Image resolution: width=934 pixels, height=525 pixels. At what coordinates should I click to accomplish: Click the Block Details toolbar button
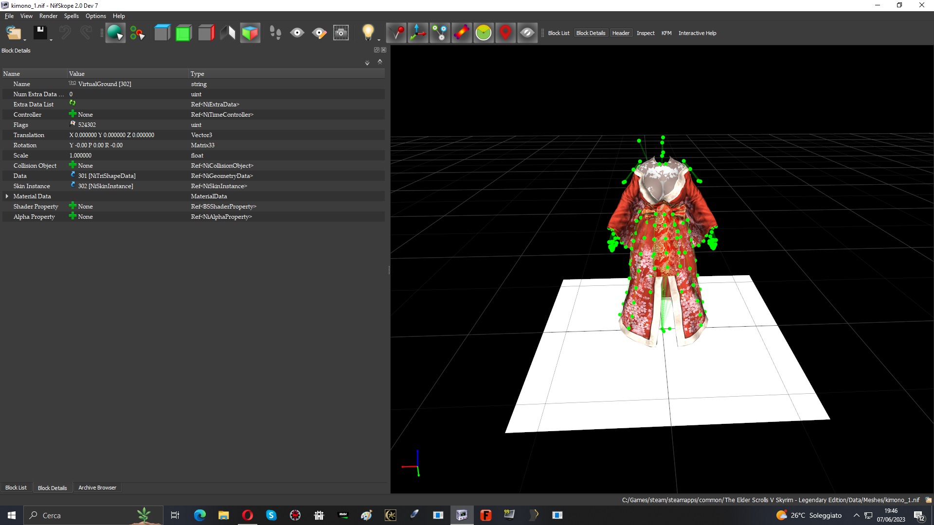(591, 33)
